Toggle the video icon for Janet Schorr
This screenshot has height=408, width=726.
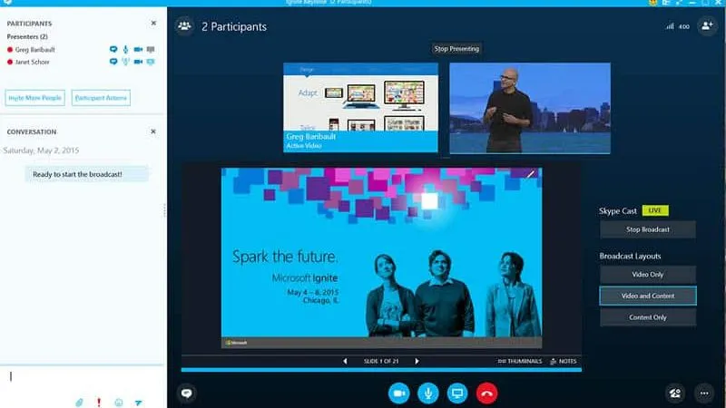[x=138, y=62]
